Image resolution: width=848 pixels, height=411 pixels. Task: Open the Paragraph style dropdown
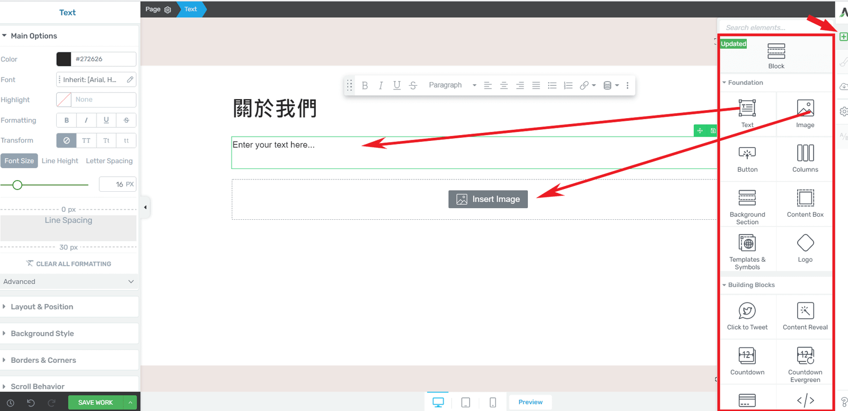453,85
